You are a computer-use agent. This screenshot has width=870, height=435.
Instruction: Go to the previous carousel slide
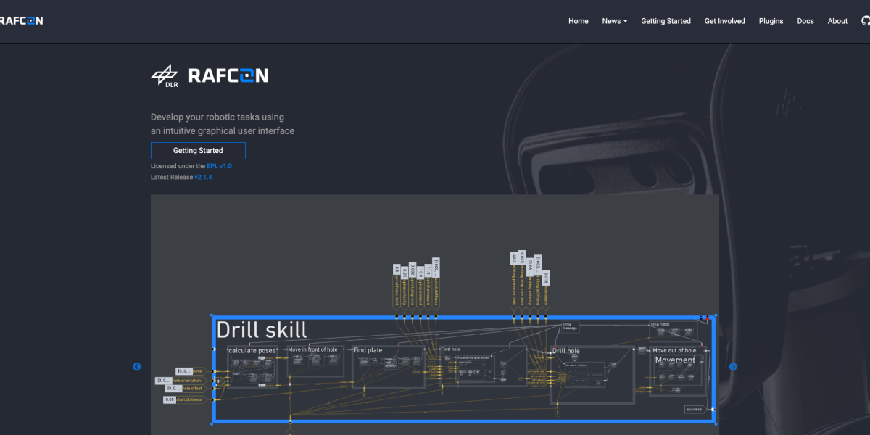click(x=137, y=367)
